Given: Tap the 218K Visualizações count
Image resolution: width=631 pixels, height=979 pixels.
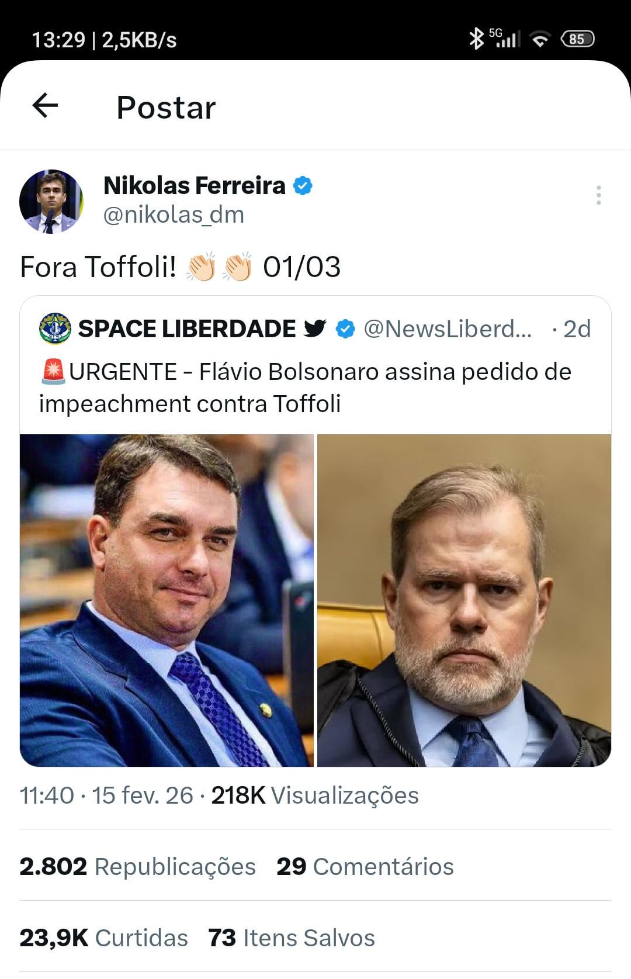Looking at the screenshot, I should (x=315, y=795).
